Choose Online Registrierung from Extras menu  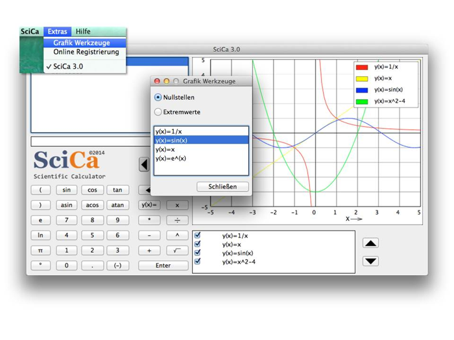[86, 52]
